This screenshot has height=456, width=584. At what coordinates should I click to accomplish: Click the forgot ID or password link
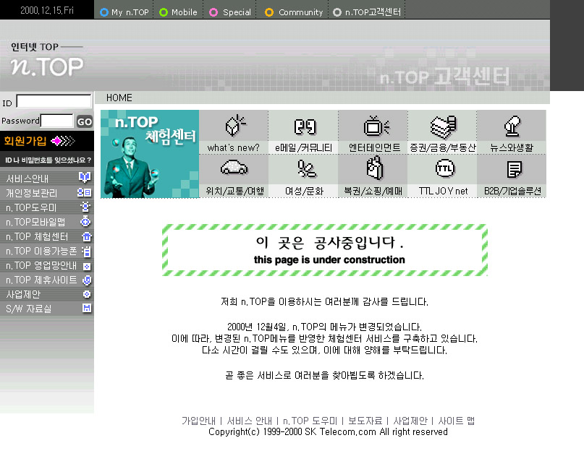[x=48, y=160]
